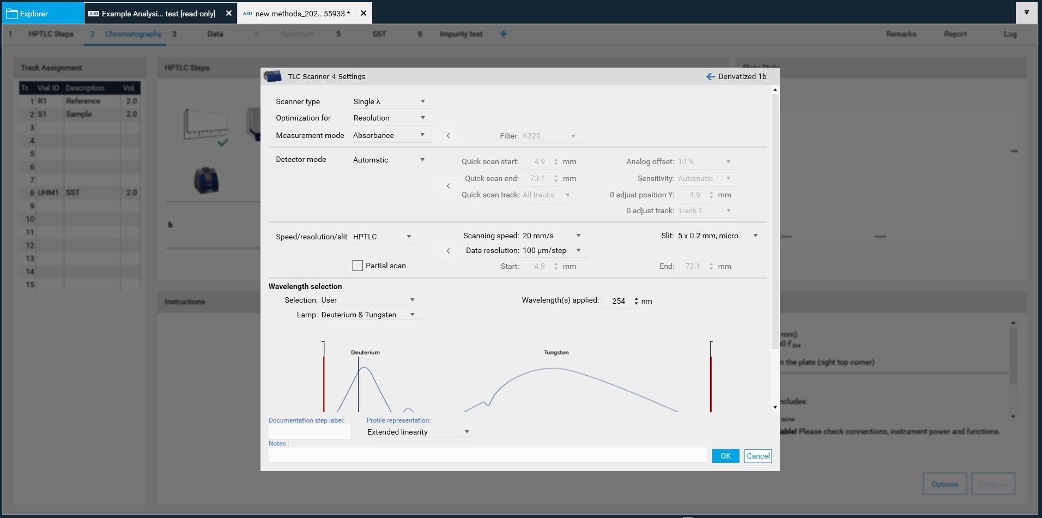Screen dimensions: 1042x518
Task: Enable the Partial scan checkbox
Action: pyautogui.click(x=358, y=266)
